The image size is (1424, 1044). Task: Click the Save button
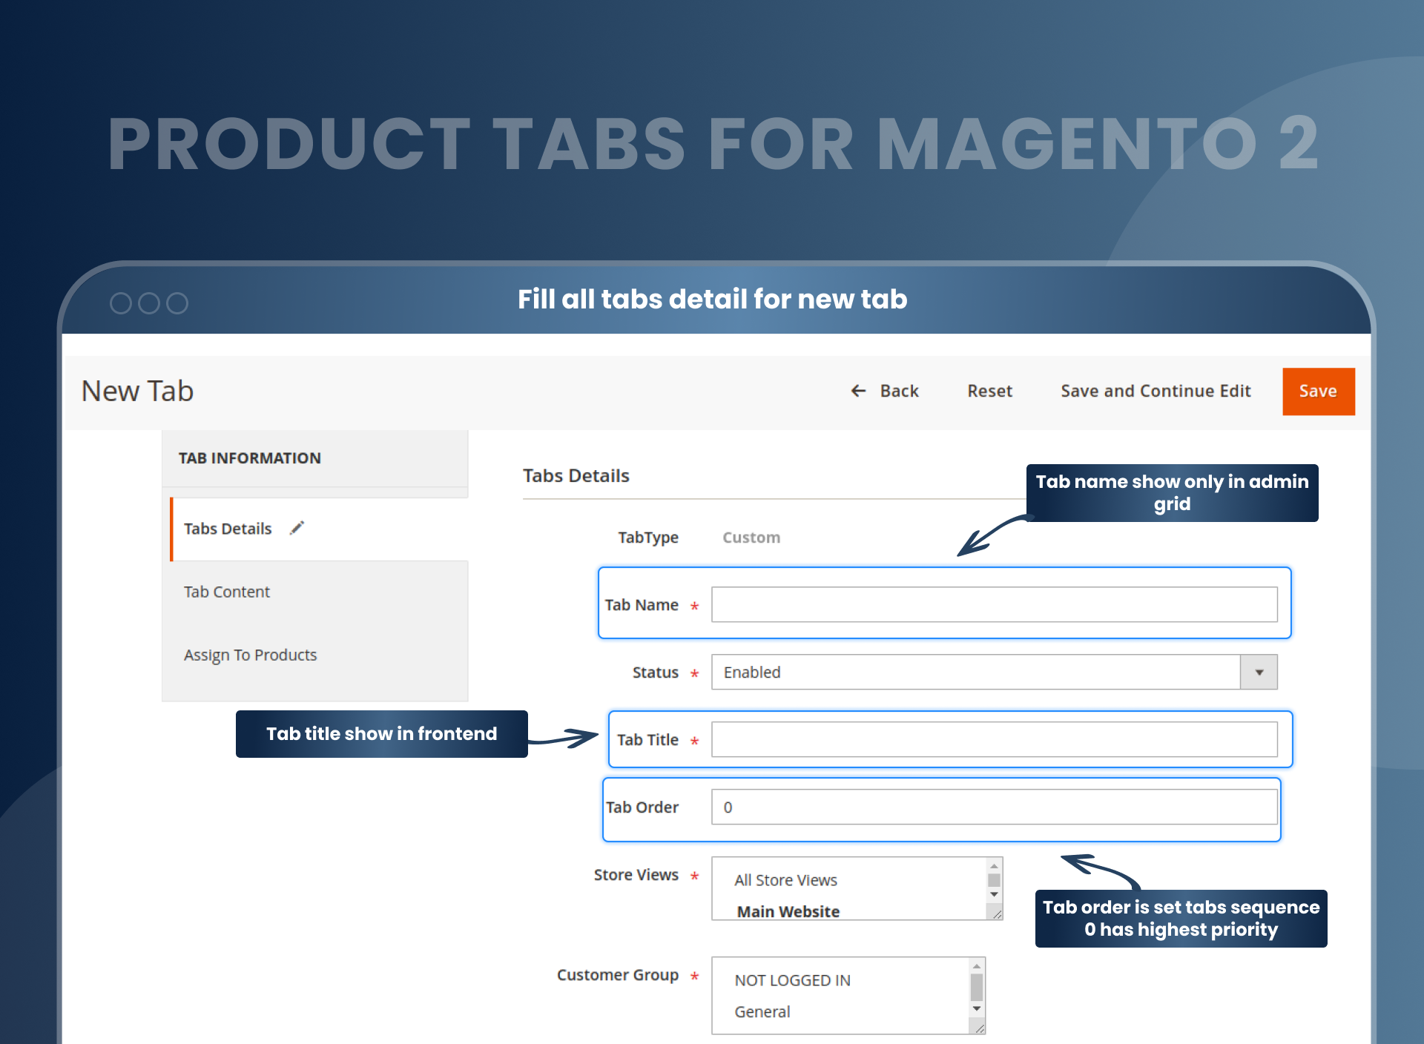click(1318, 391)
